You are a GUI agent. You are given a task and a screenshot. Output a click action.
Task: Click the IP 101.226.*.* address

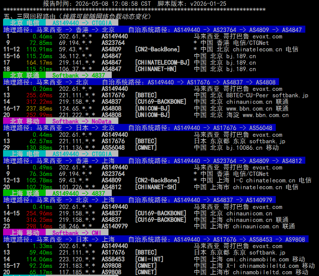click(77, 187)
